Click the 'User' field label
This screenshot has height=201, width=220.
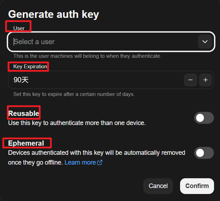pyautogui.click(x=19, y=28)
